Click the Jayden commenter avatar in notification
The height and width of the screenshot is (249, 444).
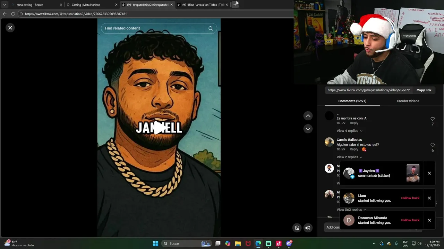[349, 173]
